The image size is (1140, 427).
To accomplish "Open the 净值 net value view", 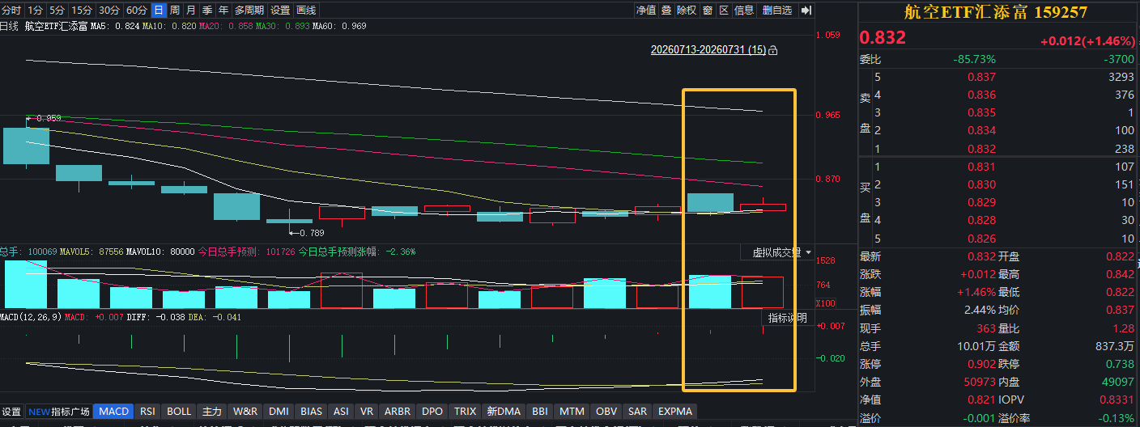I will [645, 11].
